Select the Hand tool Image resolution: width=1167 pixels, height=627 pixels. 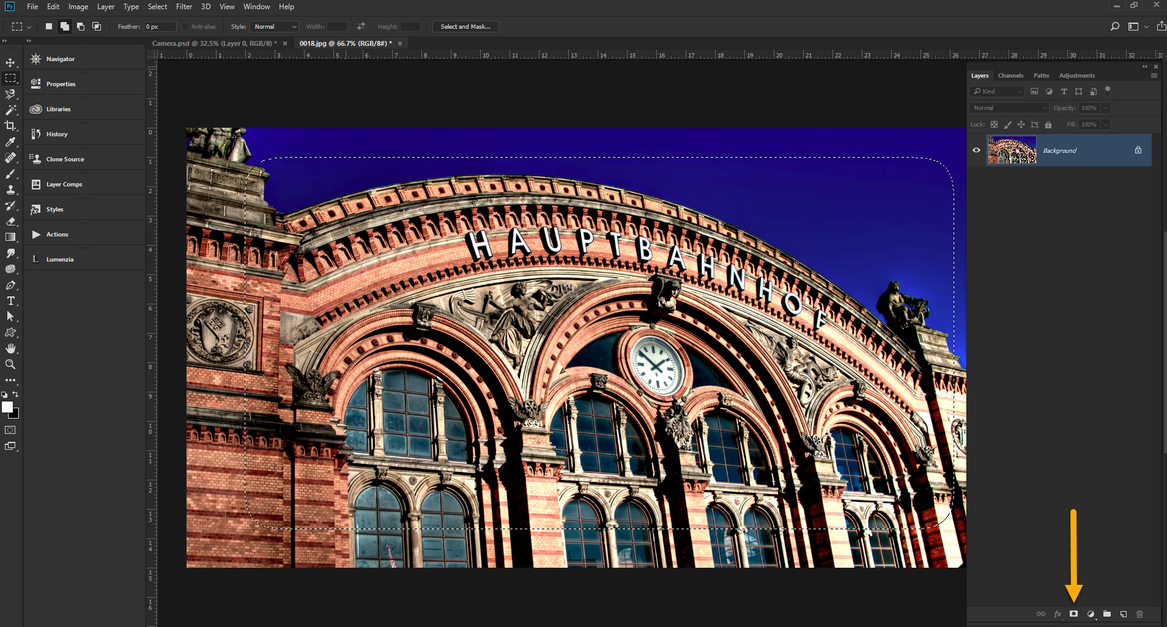click(x=10, y=348)
